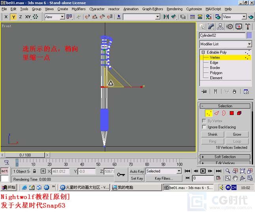Screen dimensions: 255x213
Task: Open the Motion panel tab
Action: coord(229,27)
